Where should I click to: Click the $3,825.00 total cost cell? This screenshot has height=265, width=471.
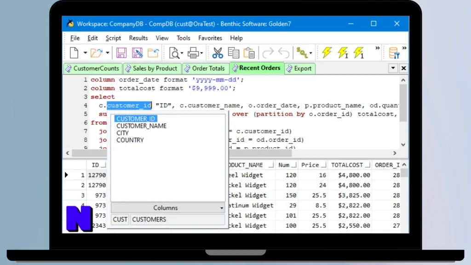[x=350, y=195]
